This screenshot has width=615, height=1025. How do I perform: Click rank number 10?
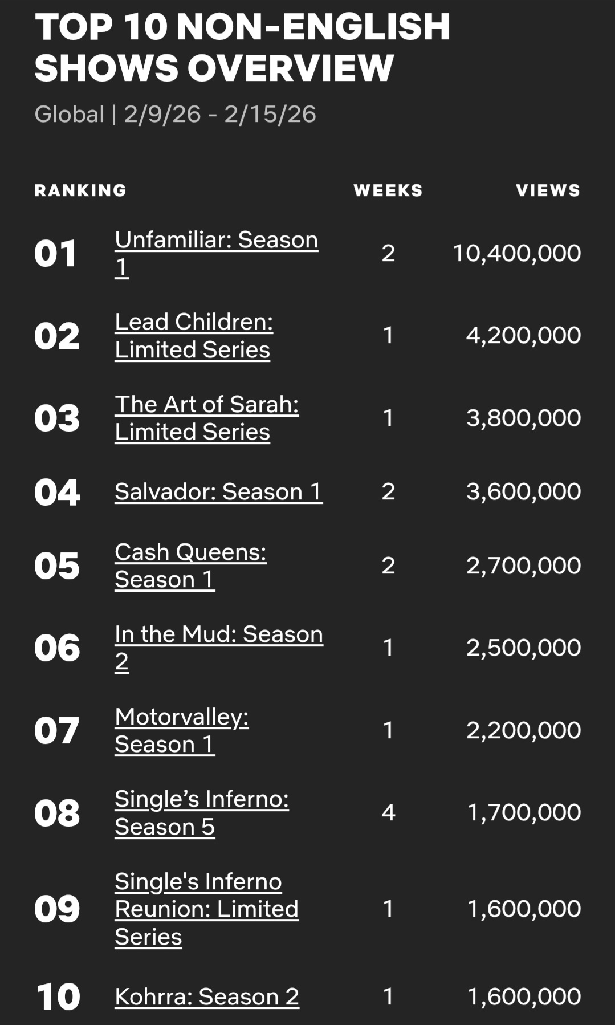58,996
